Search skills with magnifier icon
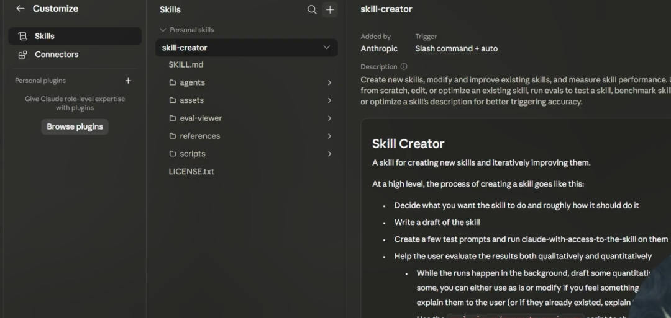This screenshot has width=671, height=318. click(x=312, y=10)
